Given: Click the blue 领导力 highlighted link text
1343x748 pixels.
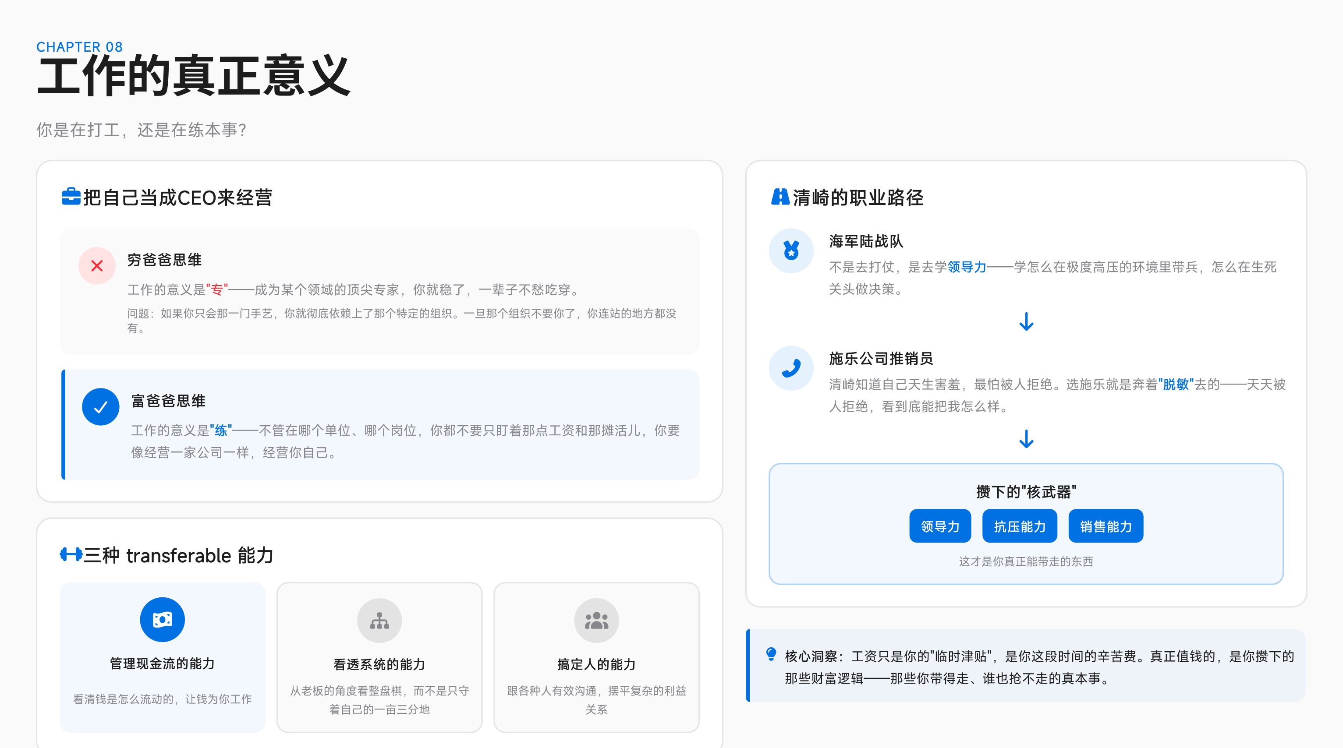Looking at the screenshot, I should tap(967, 267).
